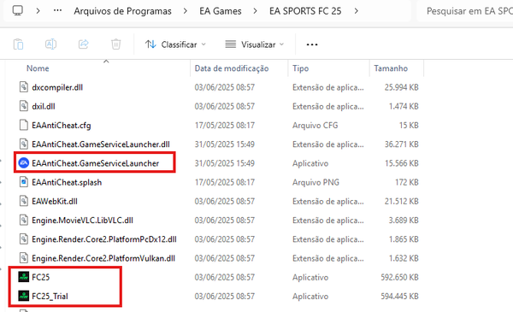Open the Classificar sort dropdown
This screenshot has height=312, width=513.
pyautogui.click(x=175, y=44)
